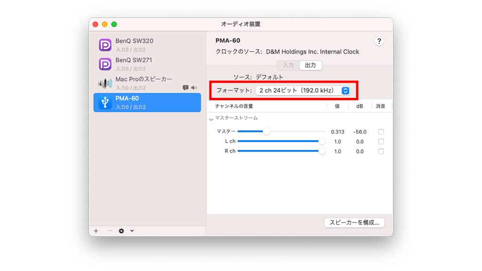This screenshot has height=271, width=482.
Task: Click the sound output speaker icon on Mac Pro row
Action: click(194, 88)
